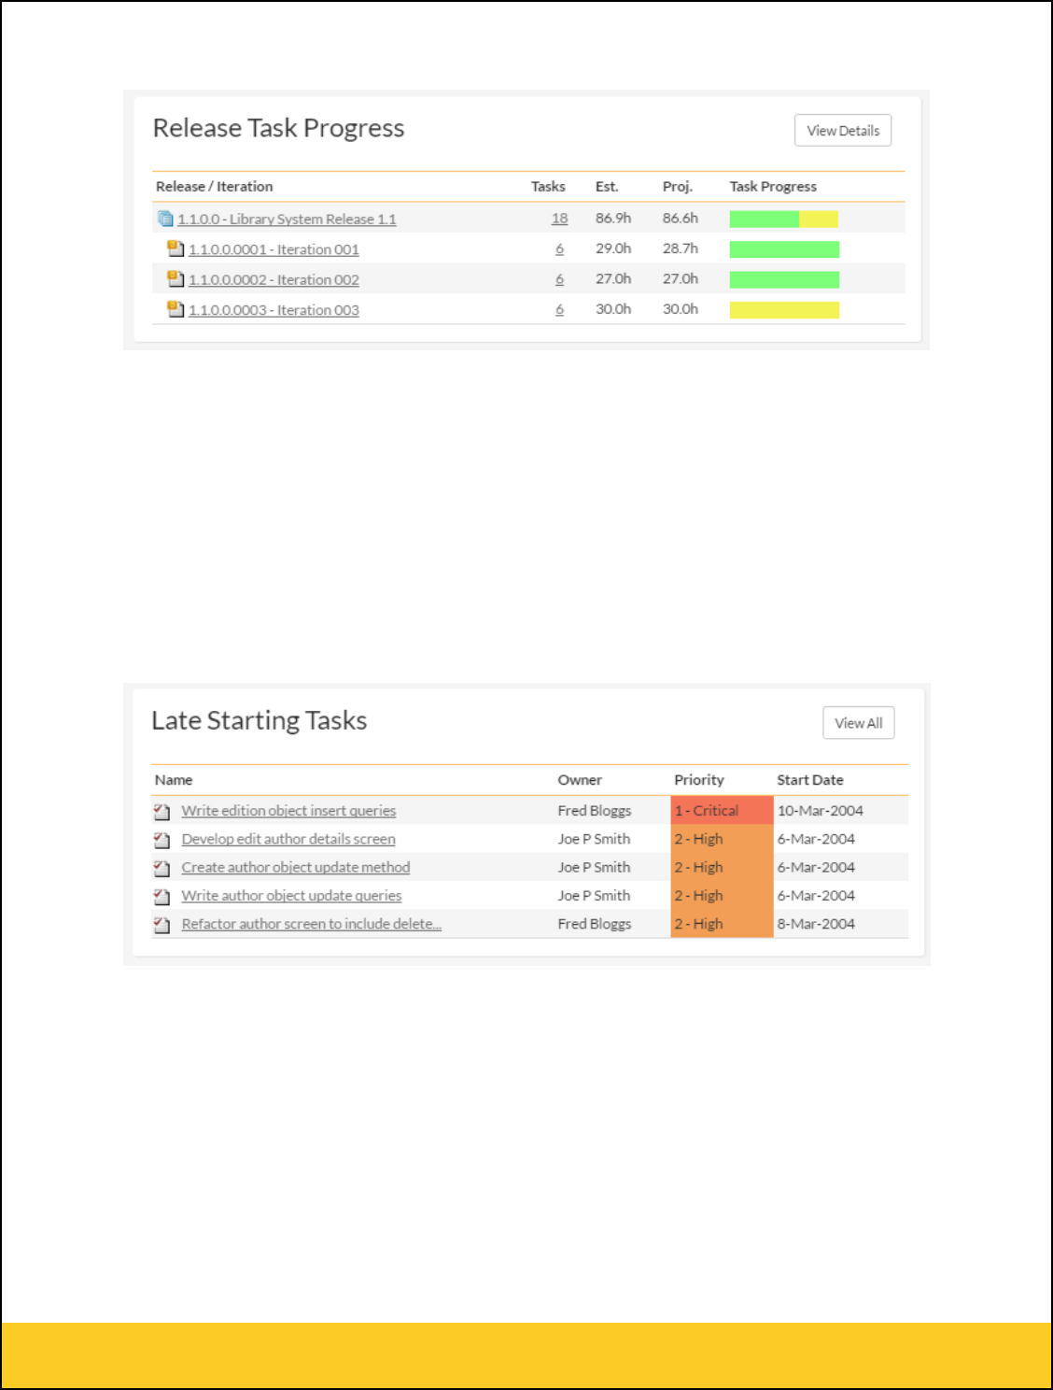Click the Library System Release 1.1 release icon

[x=165, y=219]
